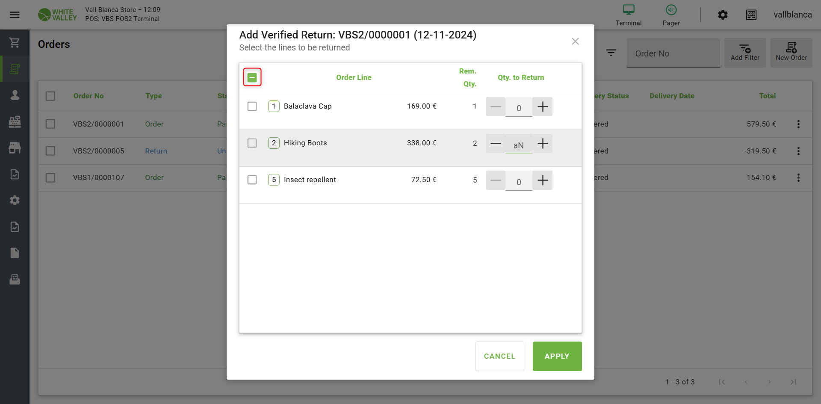Image resolution: width=821 pixels, height=404 pixels.
Task: Open the Pager icon
Action: [671, 15]
